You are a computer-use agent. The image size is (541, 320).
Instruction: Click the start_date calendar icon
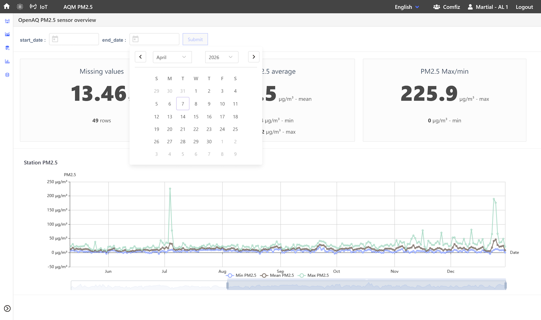pyautogui.click(x=55, y=39)
